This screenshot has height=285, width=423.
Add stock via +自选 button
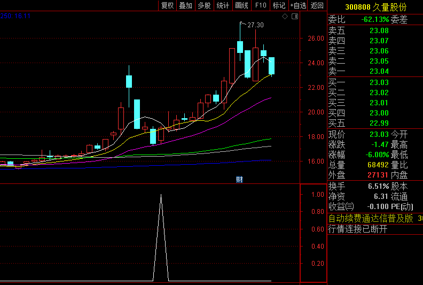(298, 5)
